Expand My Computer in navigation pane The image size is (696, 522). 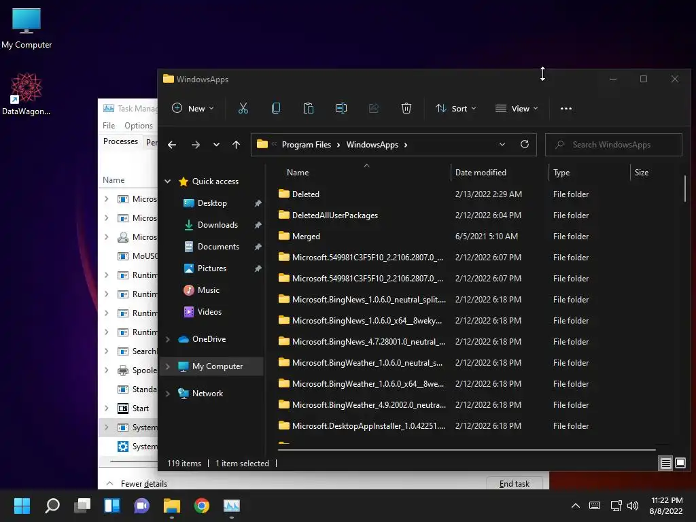[x=168, y=366]
